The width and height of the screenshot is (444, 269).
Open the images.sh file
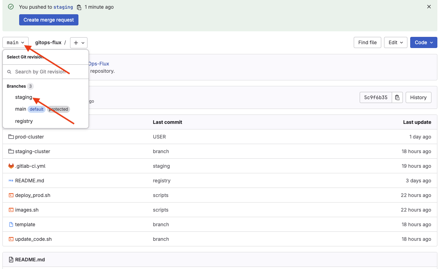27,210
